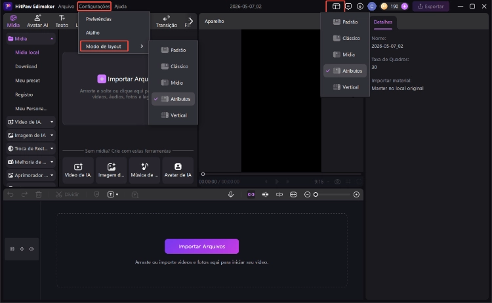Click the right chevron to show more tabs
This screenshot has height=303, width=492.
coord(190,21)
